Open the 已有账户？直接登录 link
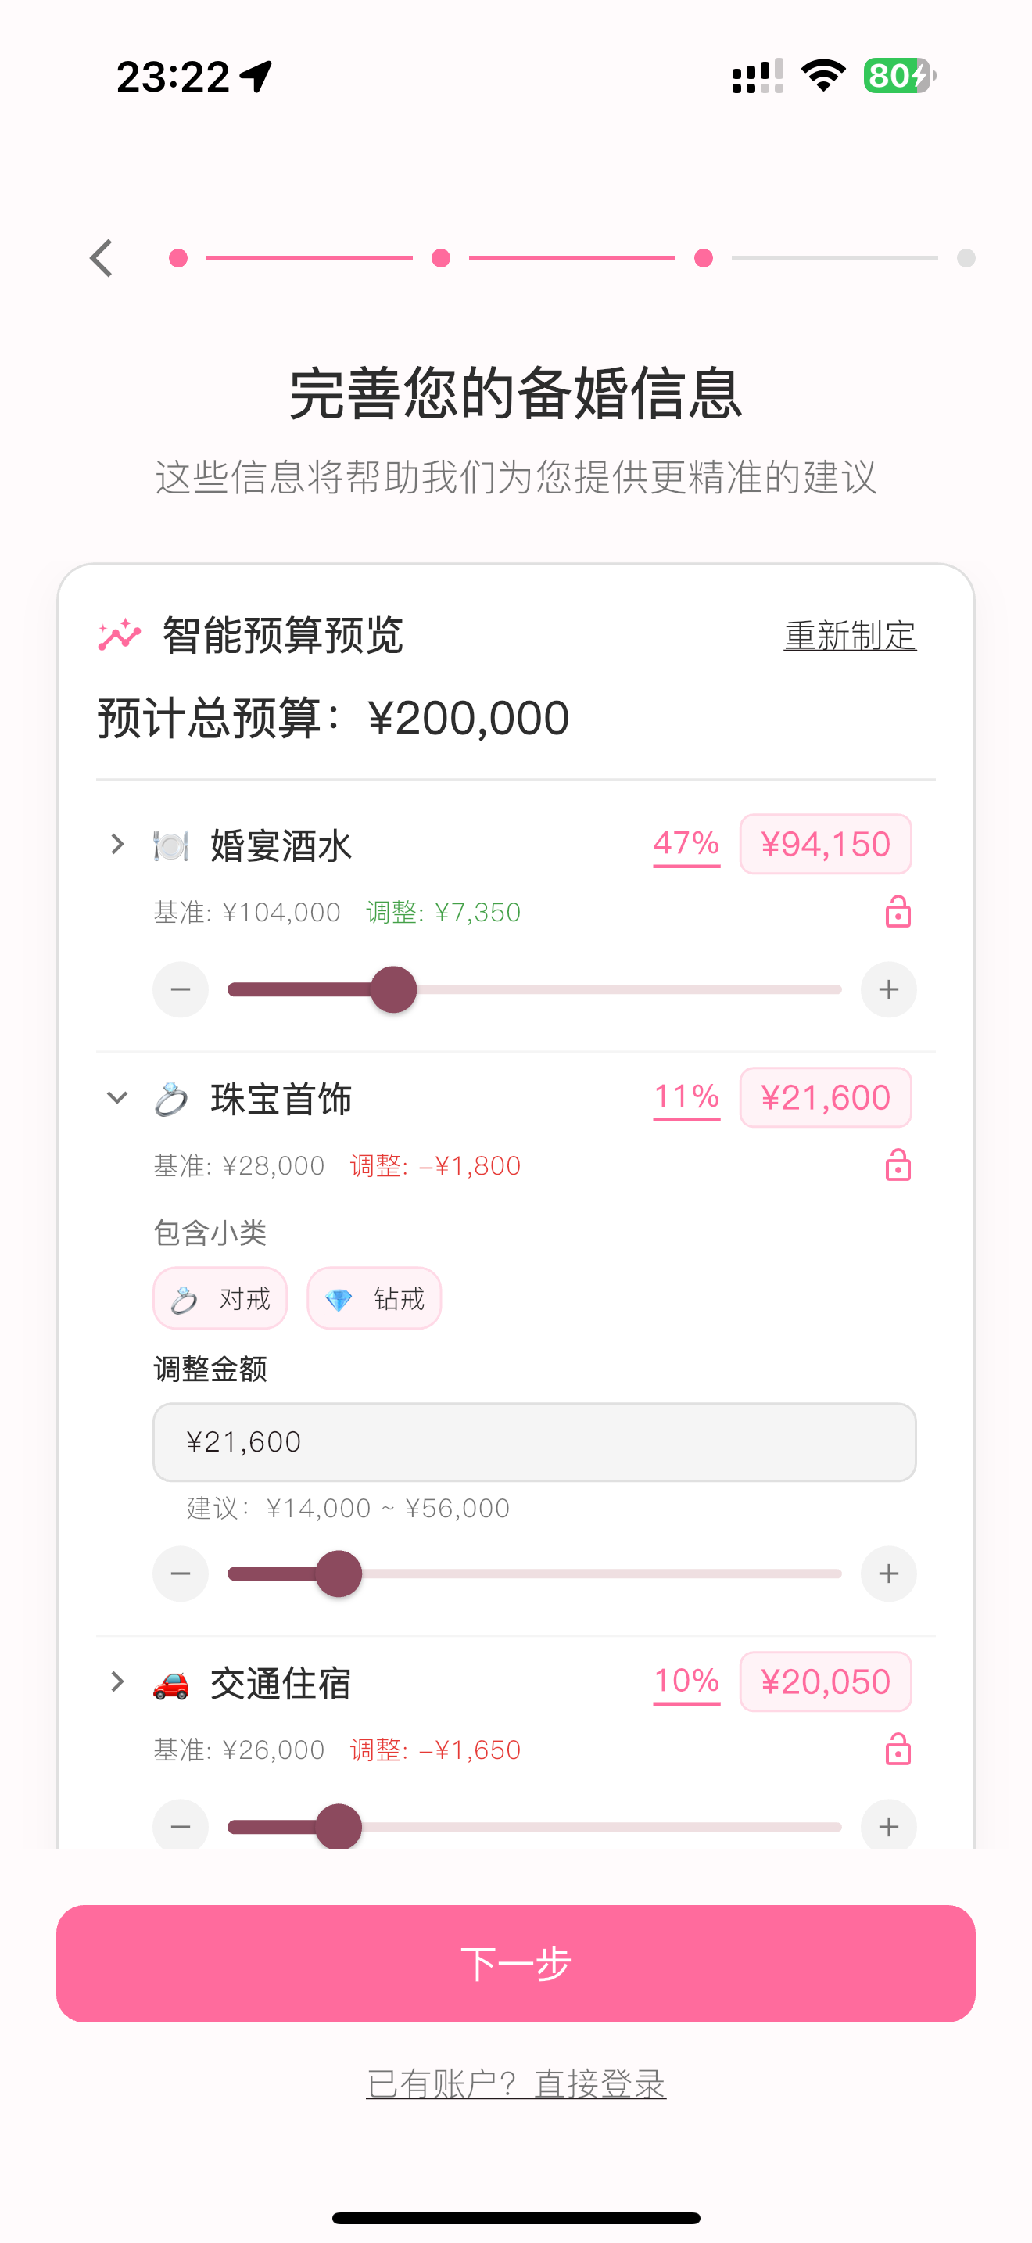 coord(516,2084)
